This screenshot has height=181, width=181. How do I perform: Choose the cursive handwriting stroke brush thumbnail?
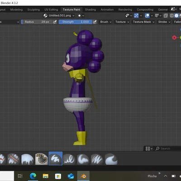point(69,159)
